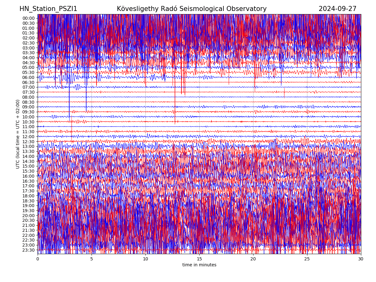Click the 10 minute x-axis tick label
Viewport: 376px width, 282px height.
click(x=145, y=259)
